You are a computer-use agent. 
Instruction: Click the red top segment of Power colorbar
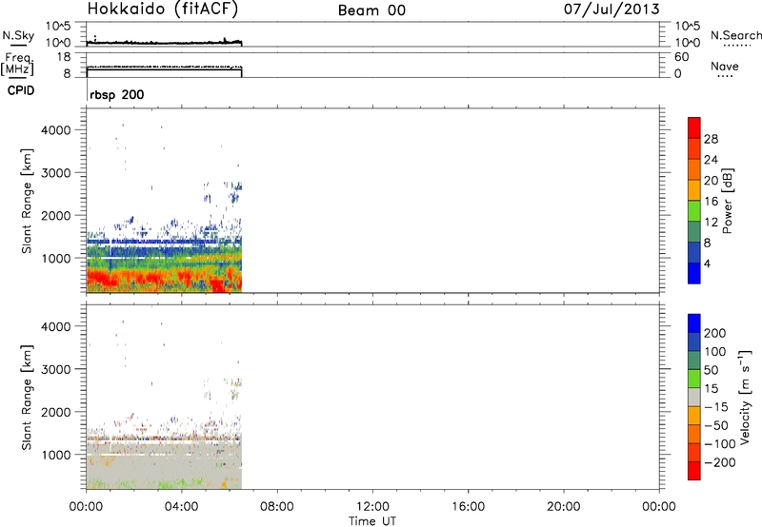click(x=694, y=128)
